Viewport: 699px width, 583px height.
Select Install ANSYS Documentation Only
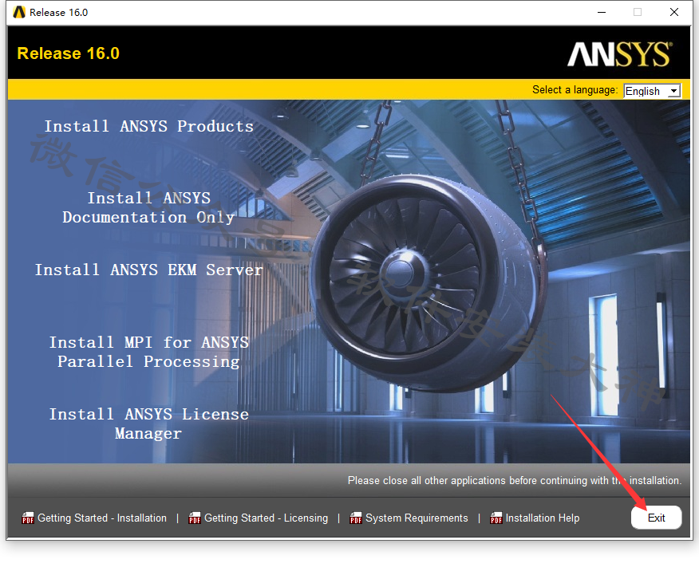(148, 207)
